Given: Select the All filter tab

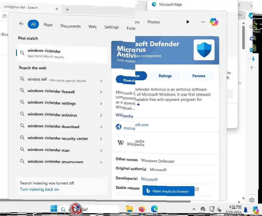Looking at the screenshot, I should (x=33, y=24).
